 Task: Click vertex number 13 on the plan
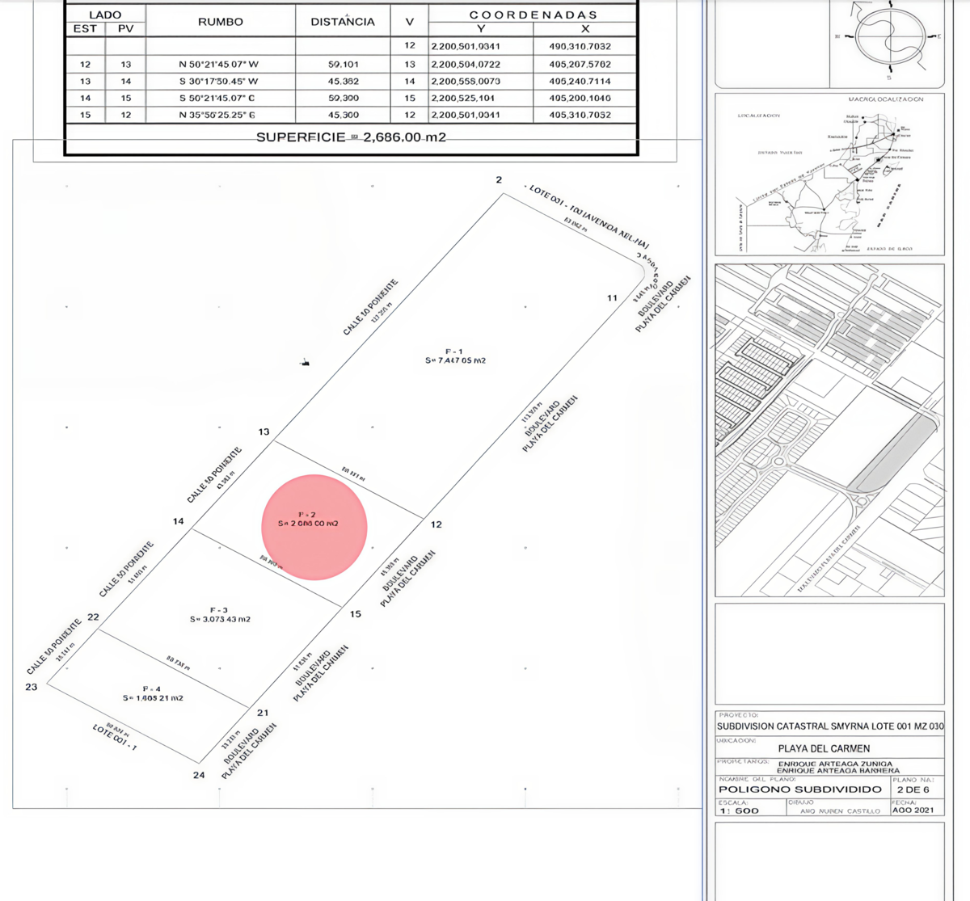pos(264,432)
